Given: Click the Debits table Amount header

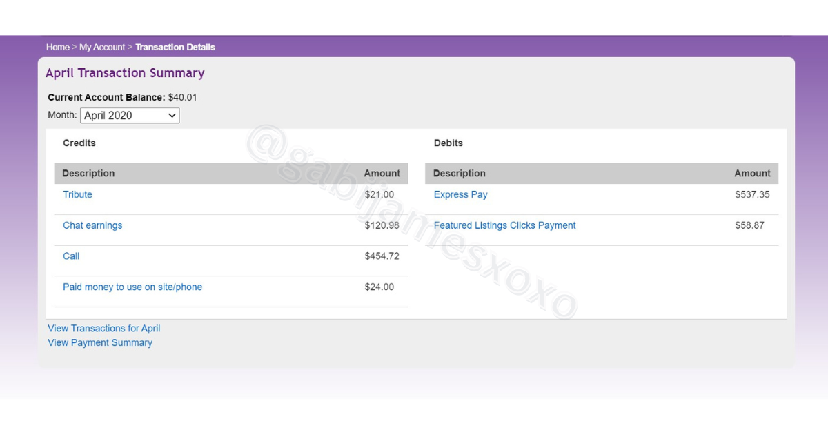Looking at the screenshot, I should (x=752, y=174).
